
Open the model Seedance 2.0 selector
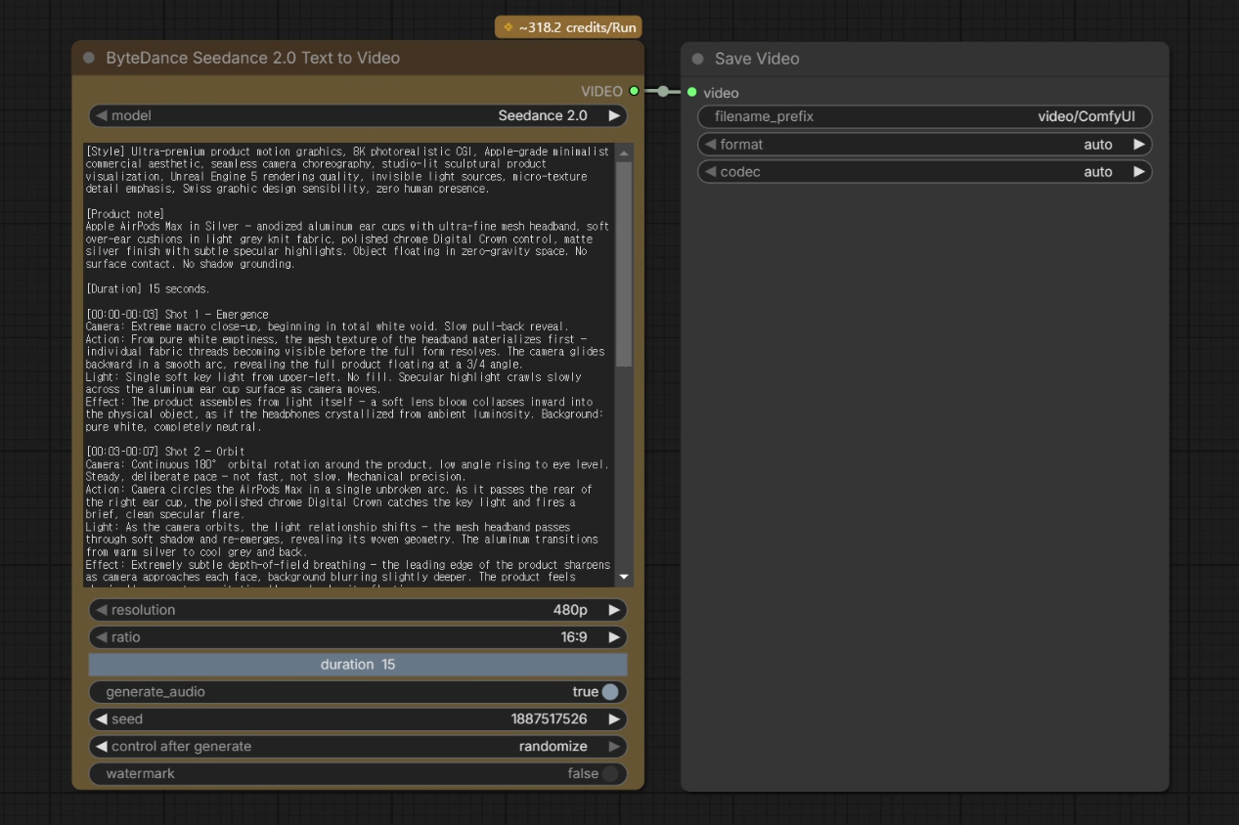point(358,115)
